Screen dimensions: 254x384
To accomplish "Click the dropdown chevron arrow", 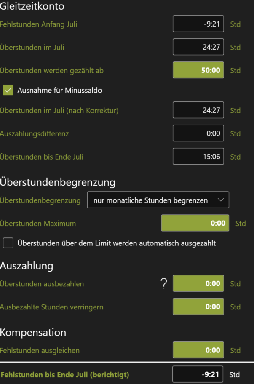I will 221,200.
